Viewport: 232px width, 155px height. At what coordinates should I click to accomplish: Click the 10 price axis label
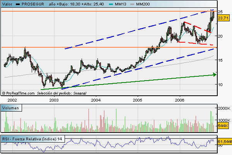click(220, 84)
